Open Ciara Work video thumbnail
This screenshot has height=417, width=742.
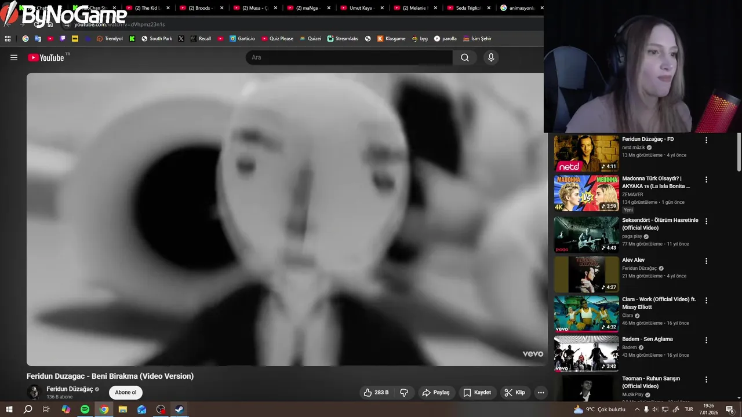pos(586,314)
